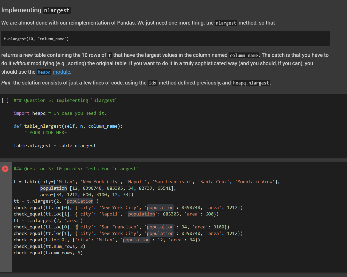Place the cursor on the YOUR CODE HERE comment
Image resolution: width=347 pixels, height=277 pixels.
click(x=46, y=133)
